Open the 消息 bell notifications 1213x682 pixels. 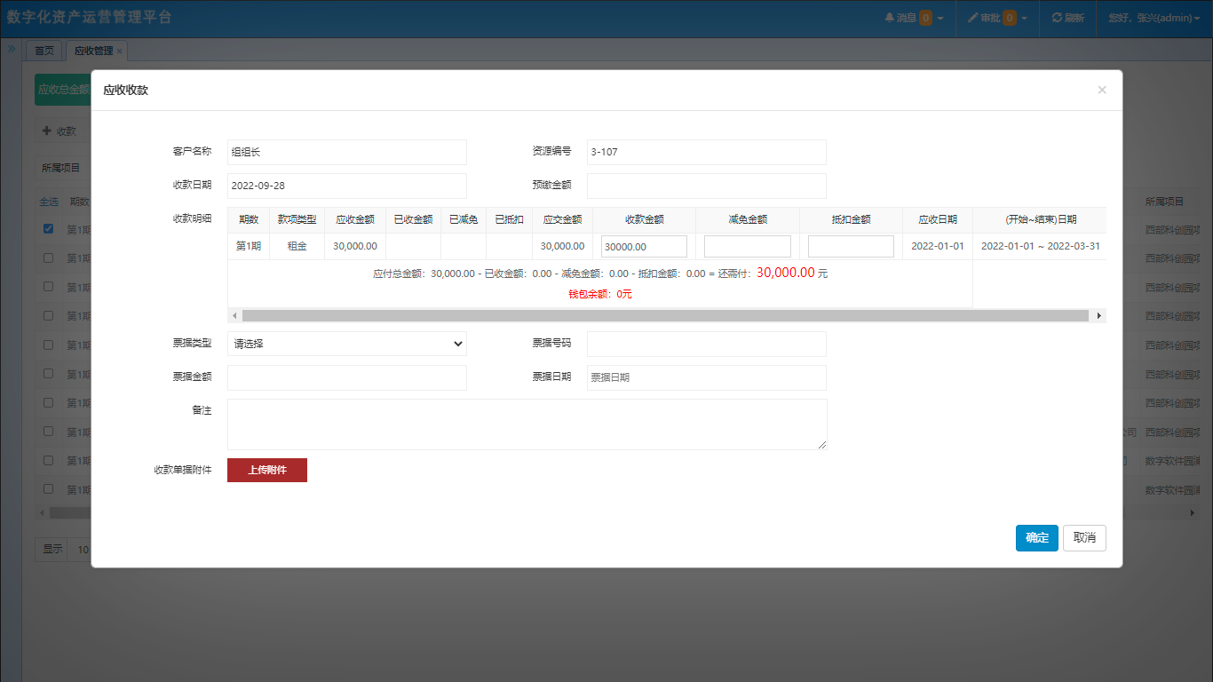tap(914, 18)
